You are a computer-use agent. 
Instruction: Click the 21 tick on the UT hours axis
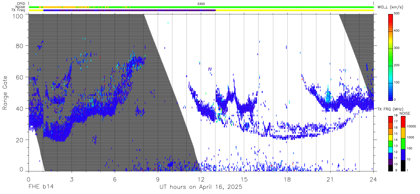(x=330, y=179)
